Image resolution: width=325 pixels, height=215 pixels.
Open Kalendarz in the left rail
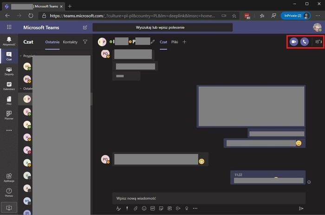pos(9,86)
